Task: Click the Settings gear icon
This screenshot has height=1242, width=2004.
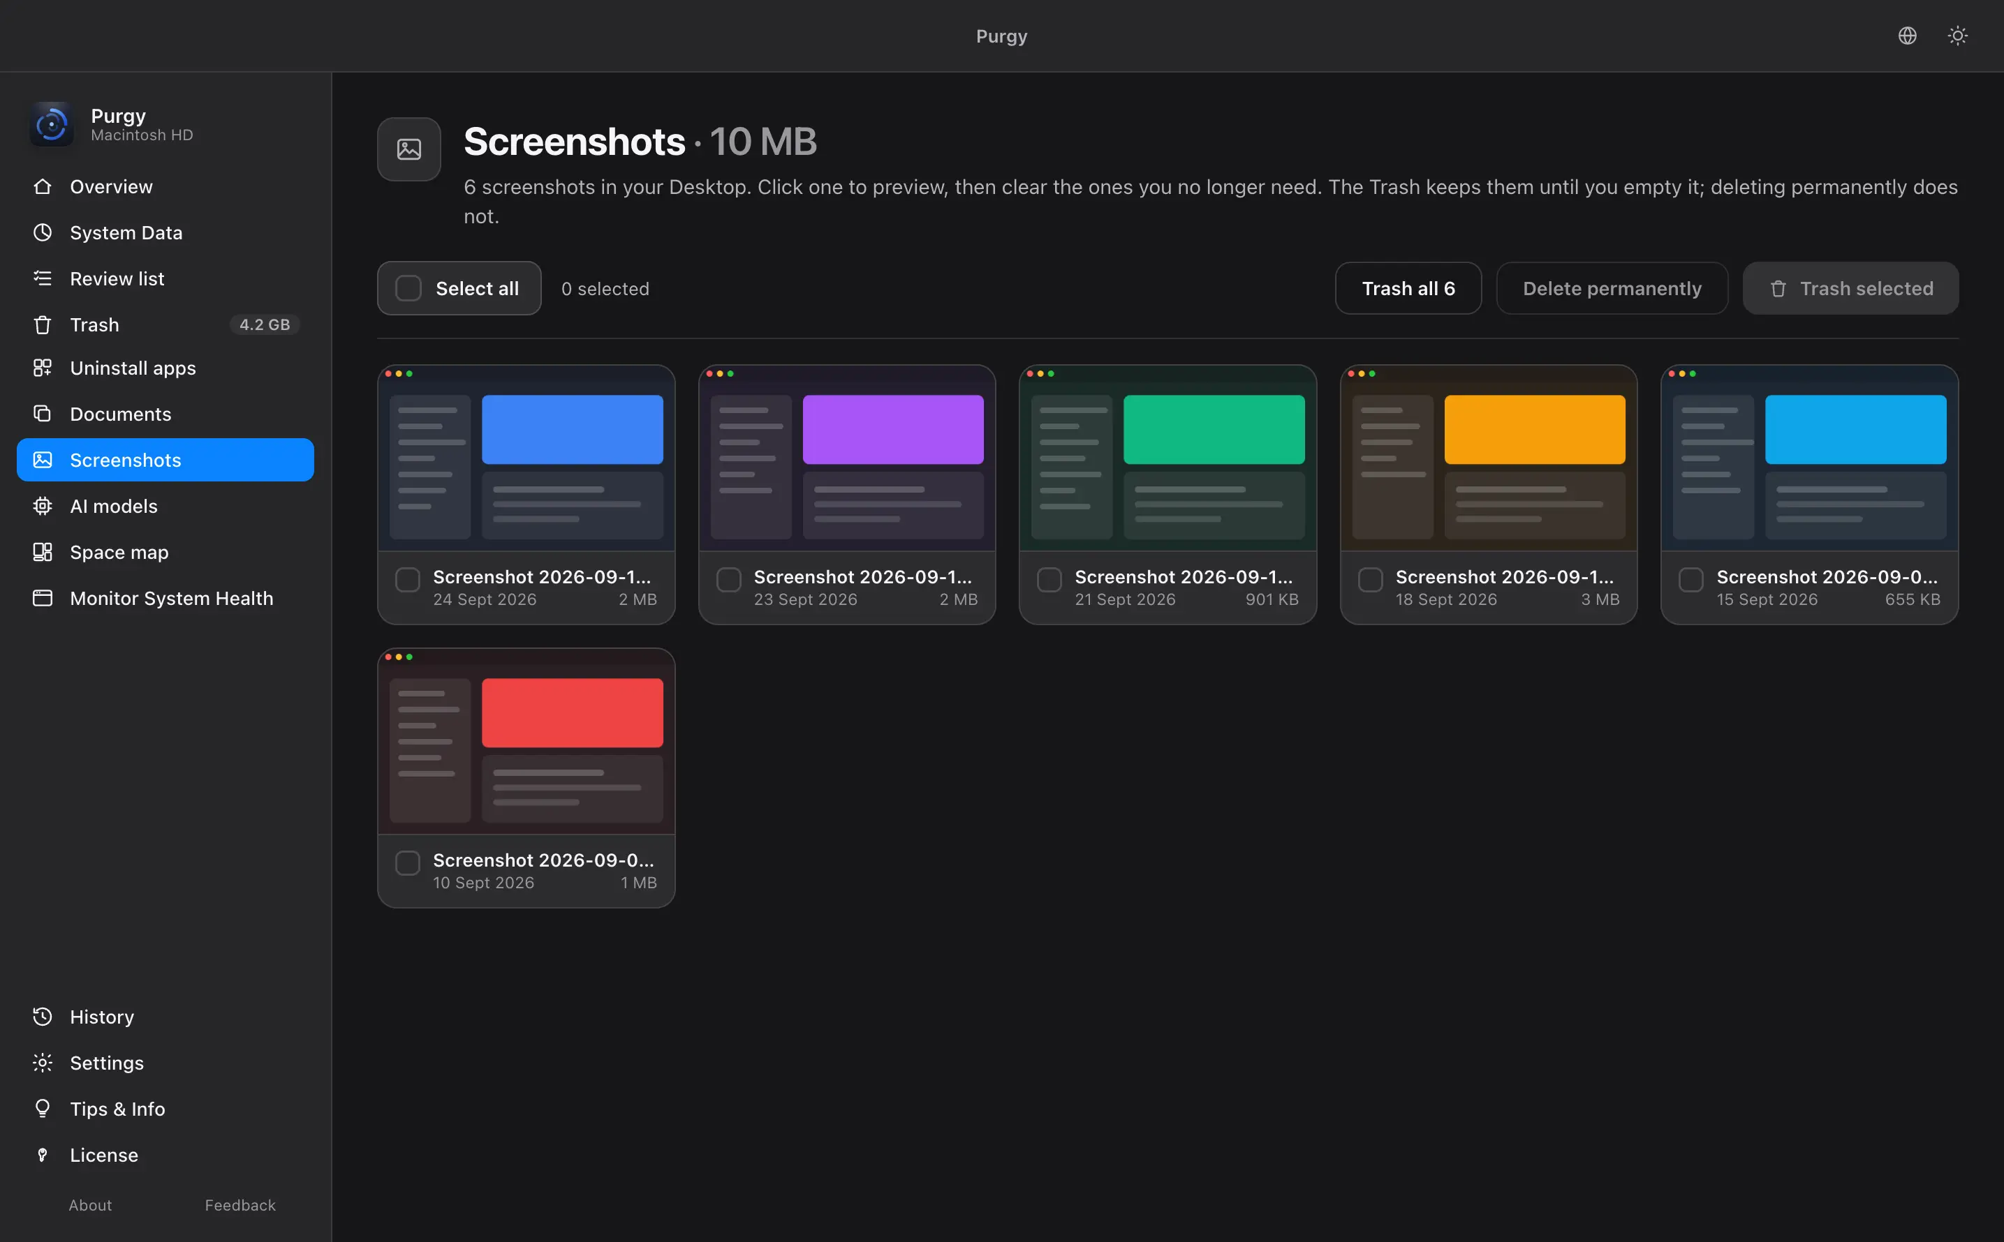Action: [43, 1063]
